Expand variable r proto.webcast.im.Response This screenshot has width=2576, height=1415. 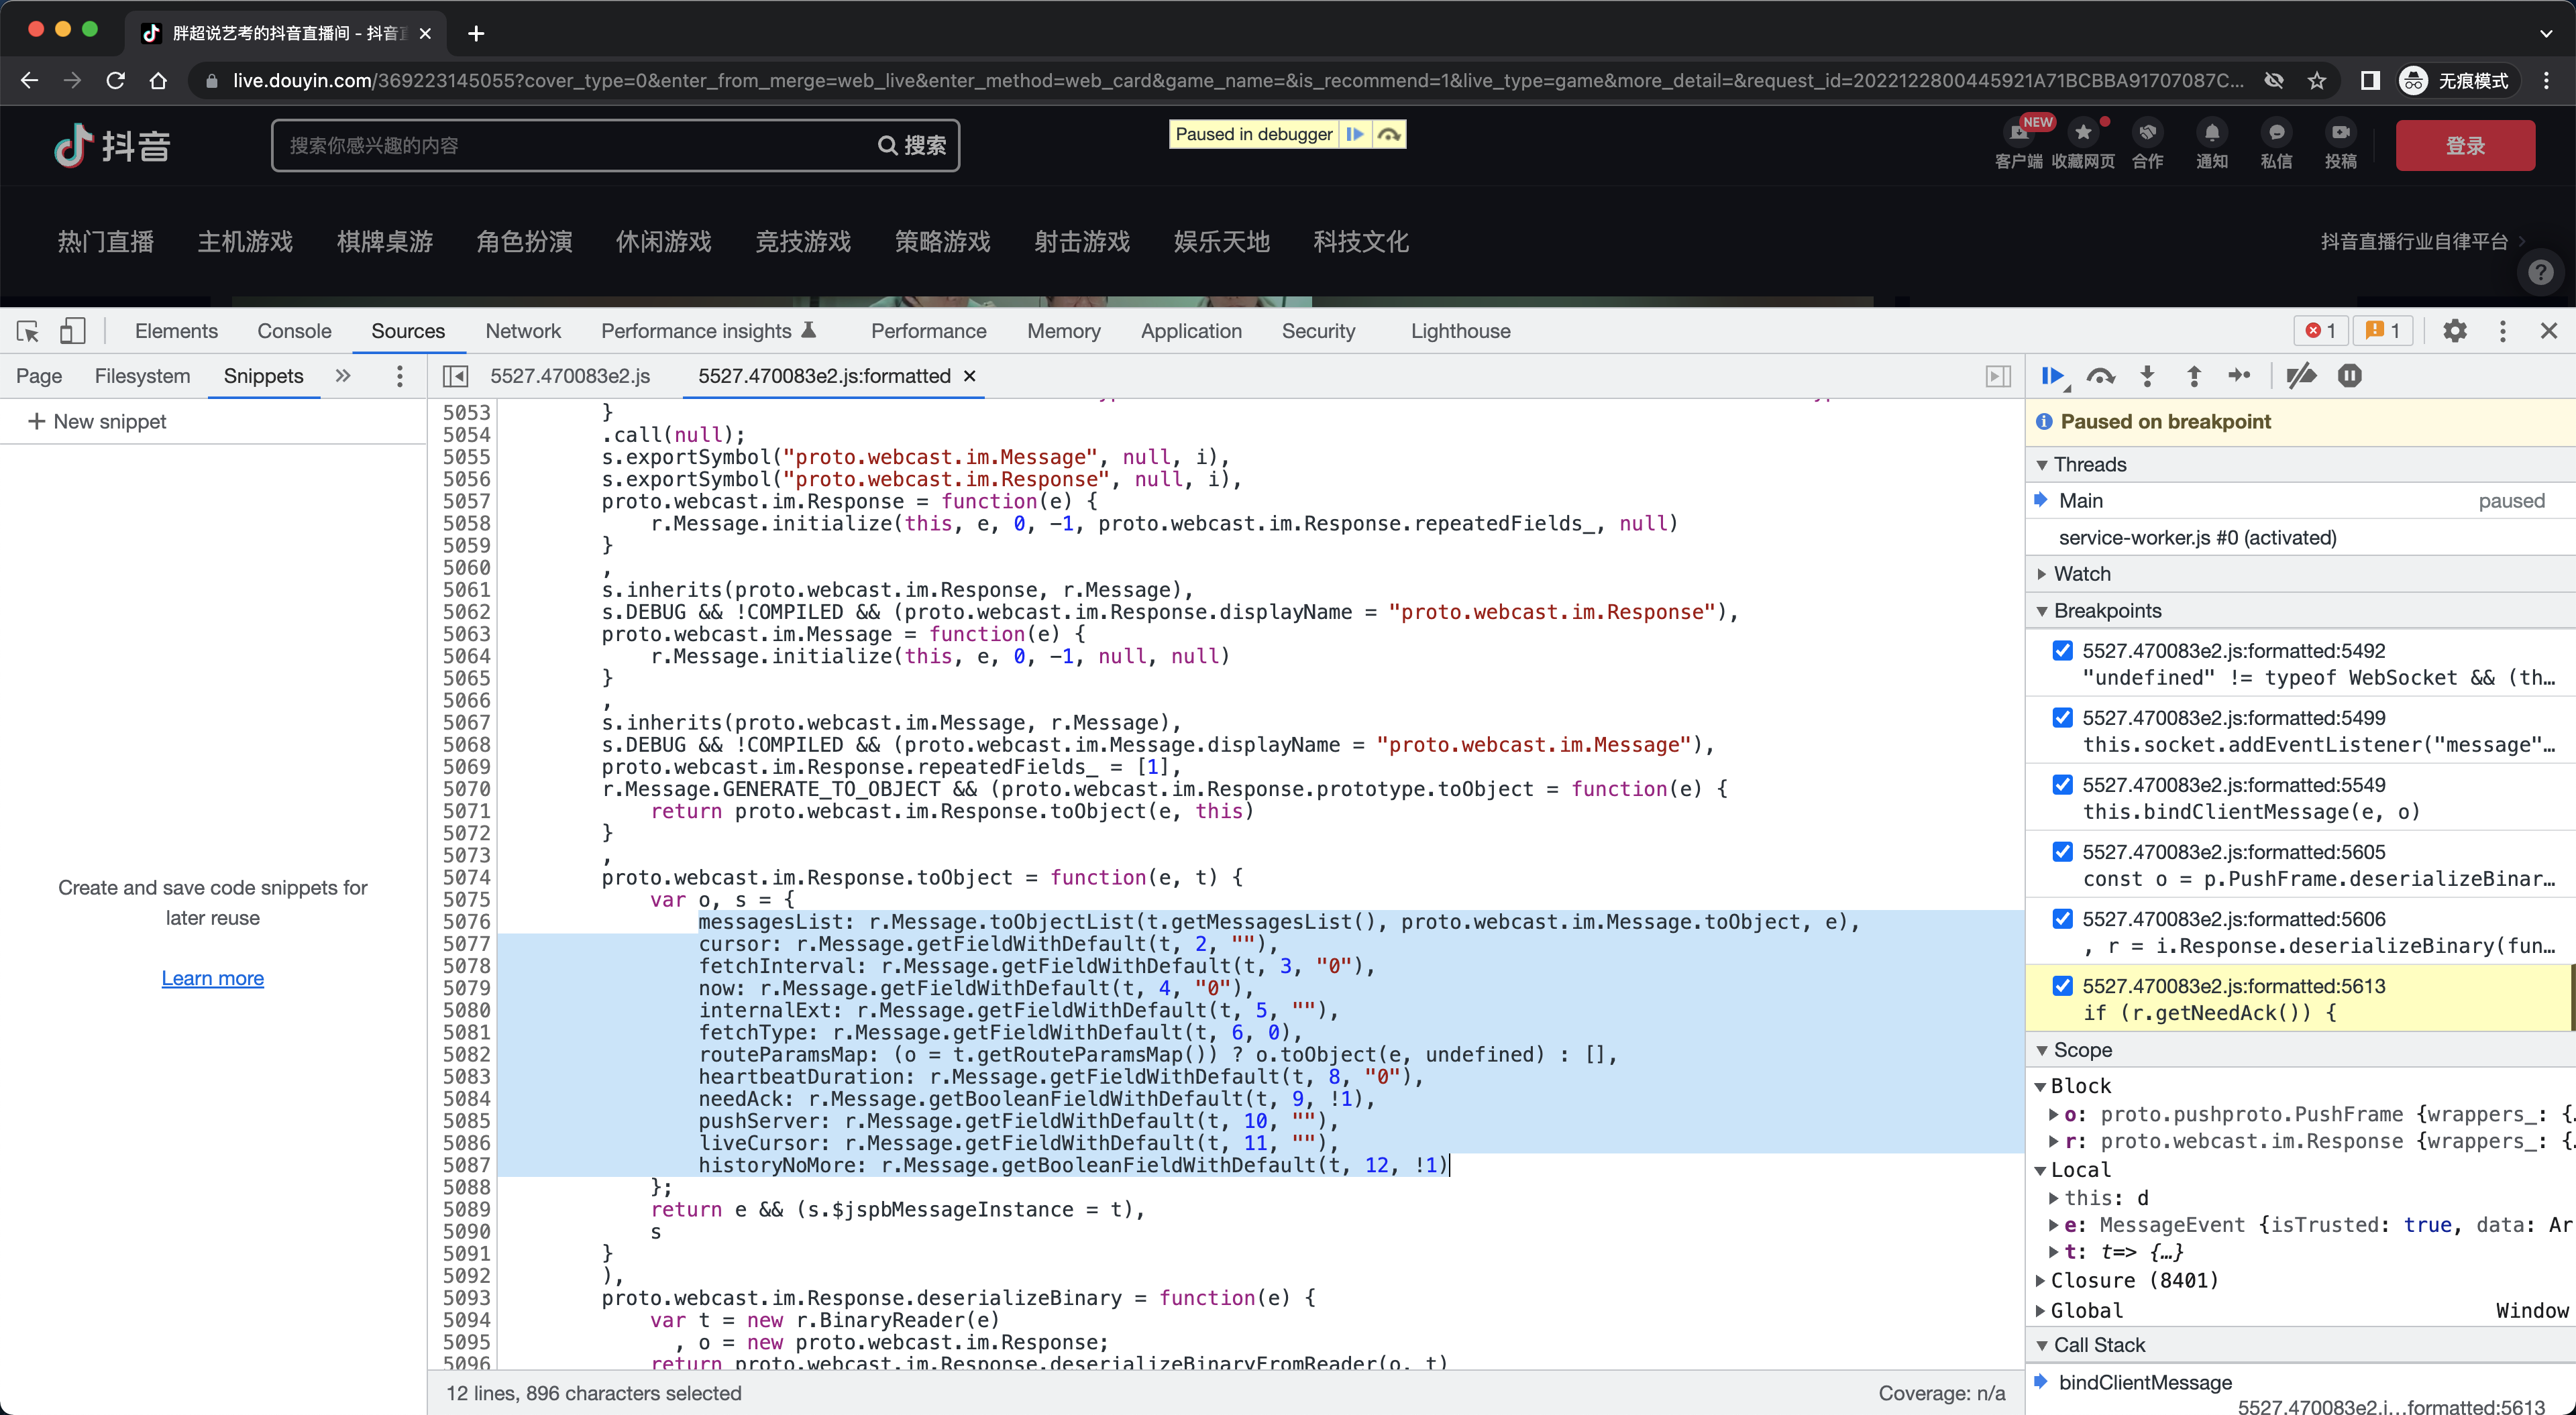pyautogui.click(x=2054, y=1141)
